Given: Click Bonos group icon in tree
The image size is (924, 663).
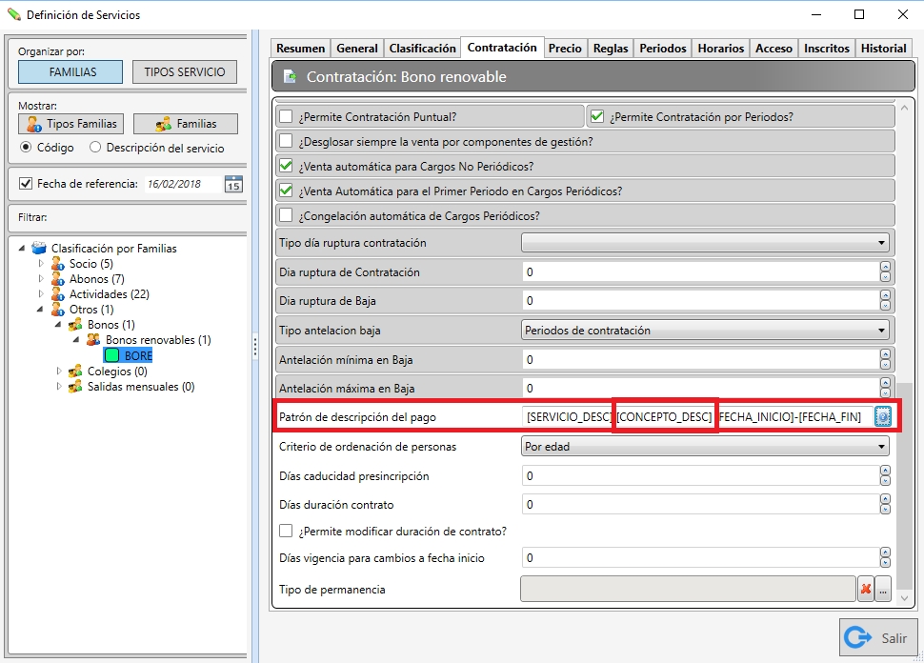Looking at the screenshot, I should pos(75,325).
